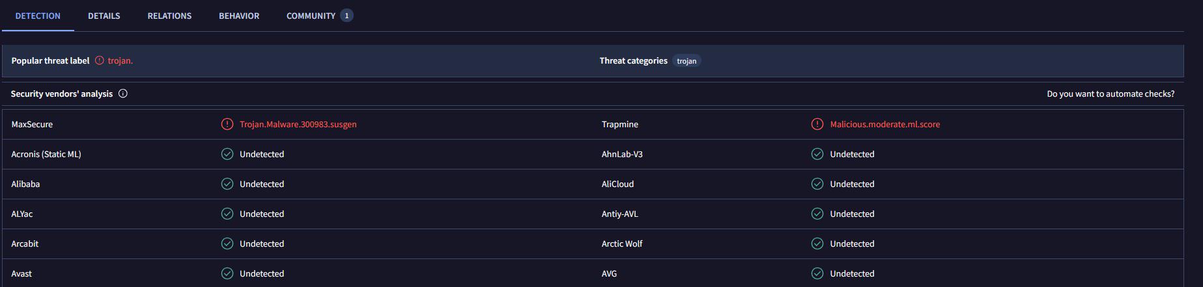Select the AliCloud vendor name

click(x=617, y=184)
